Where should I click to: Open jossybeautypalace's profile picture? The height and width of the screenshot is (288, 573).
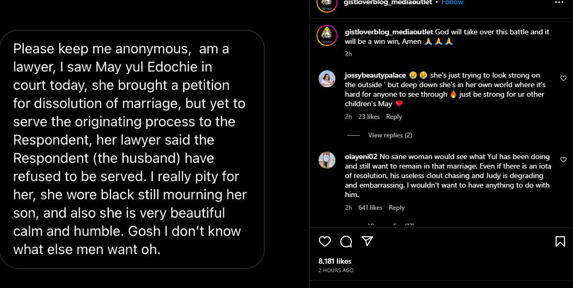[326, 78]
